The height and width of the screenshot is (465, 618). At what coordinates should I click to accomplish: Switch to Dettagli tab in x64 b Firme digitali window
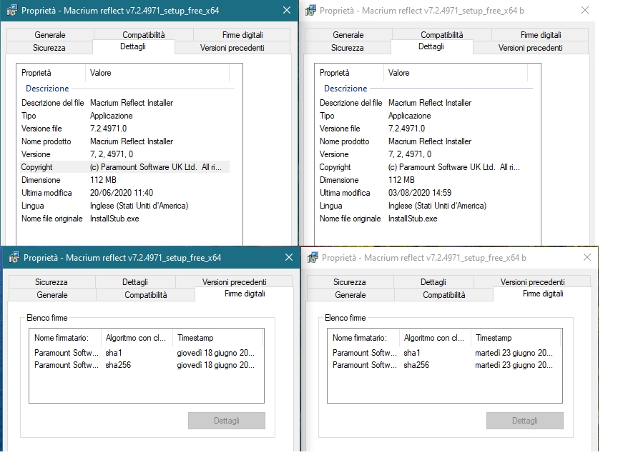click(433, 282)
